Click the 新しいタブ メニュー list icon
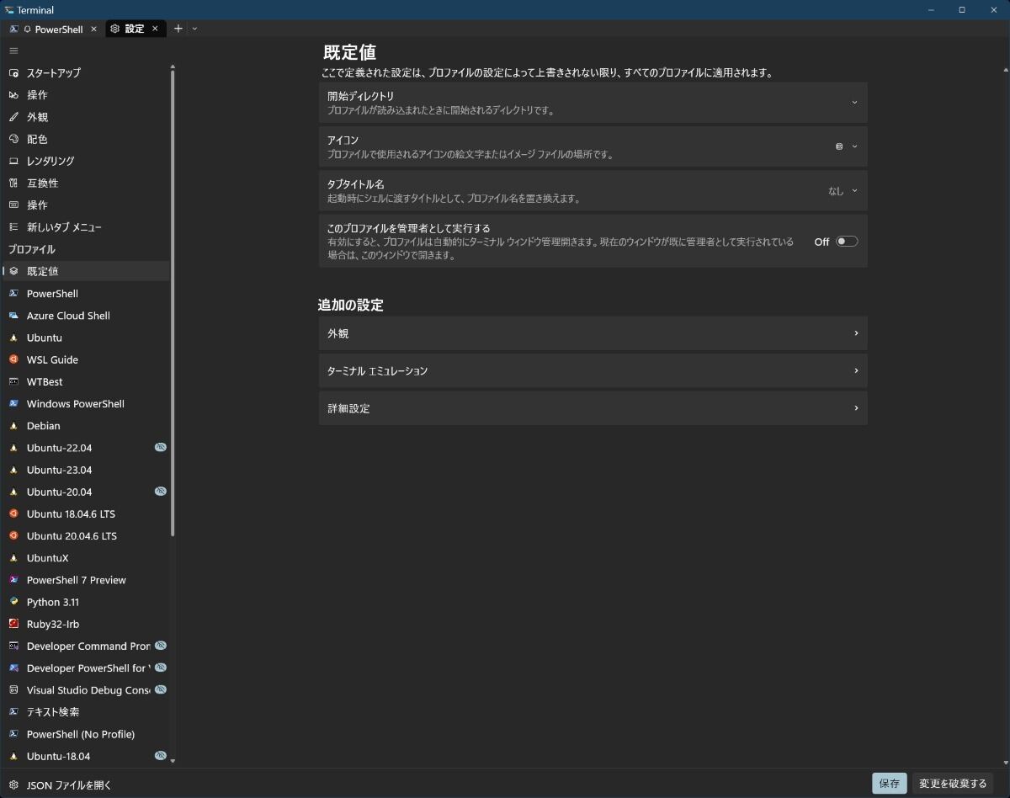The image size is (1010, 798). coord(13,227)
